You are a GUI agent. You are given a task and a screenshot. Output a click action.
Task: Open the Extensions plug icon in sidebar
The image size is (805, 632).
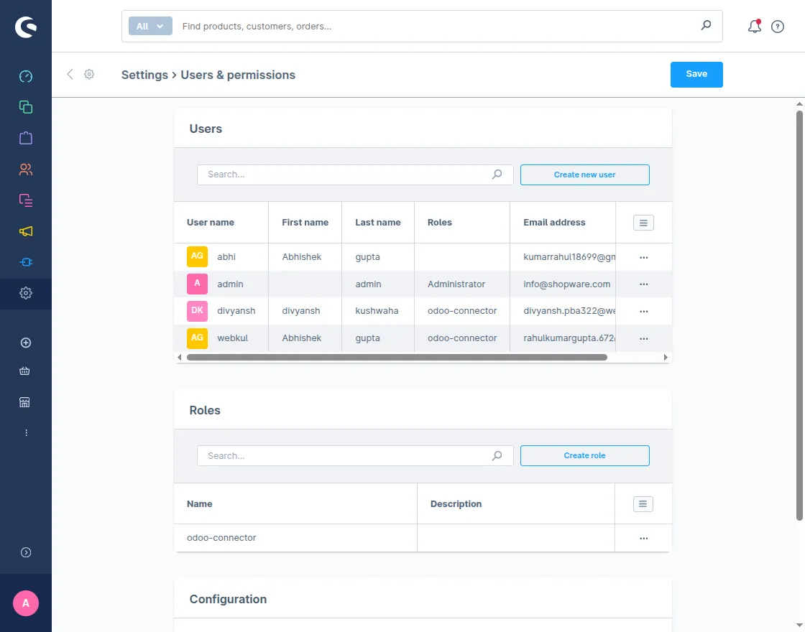(26, 262)
